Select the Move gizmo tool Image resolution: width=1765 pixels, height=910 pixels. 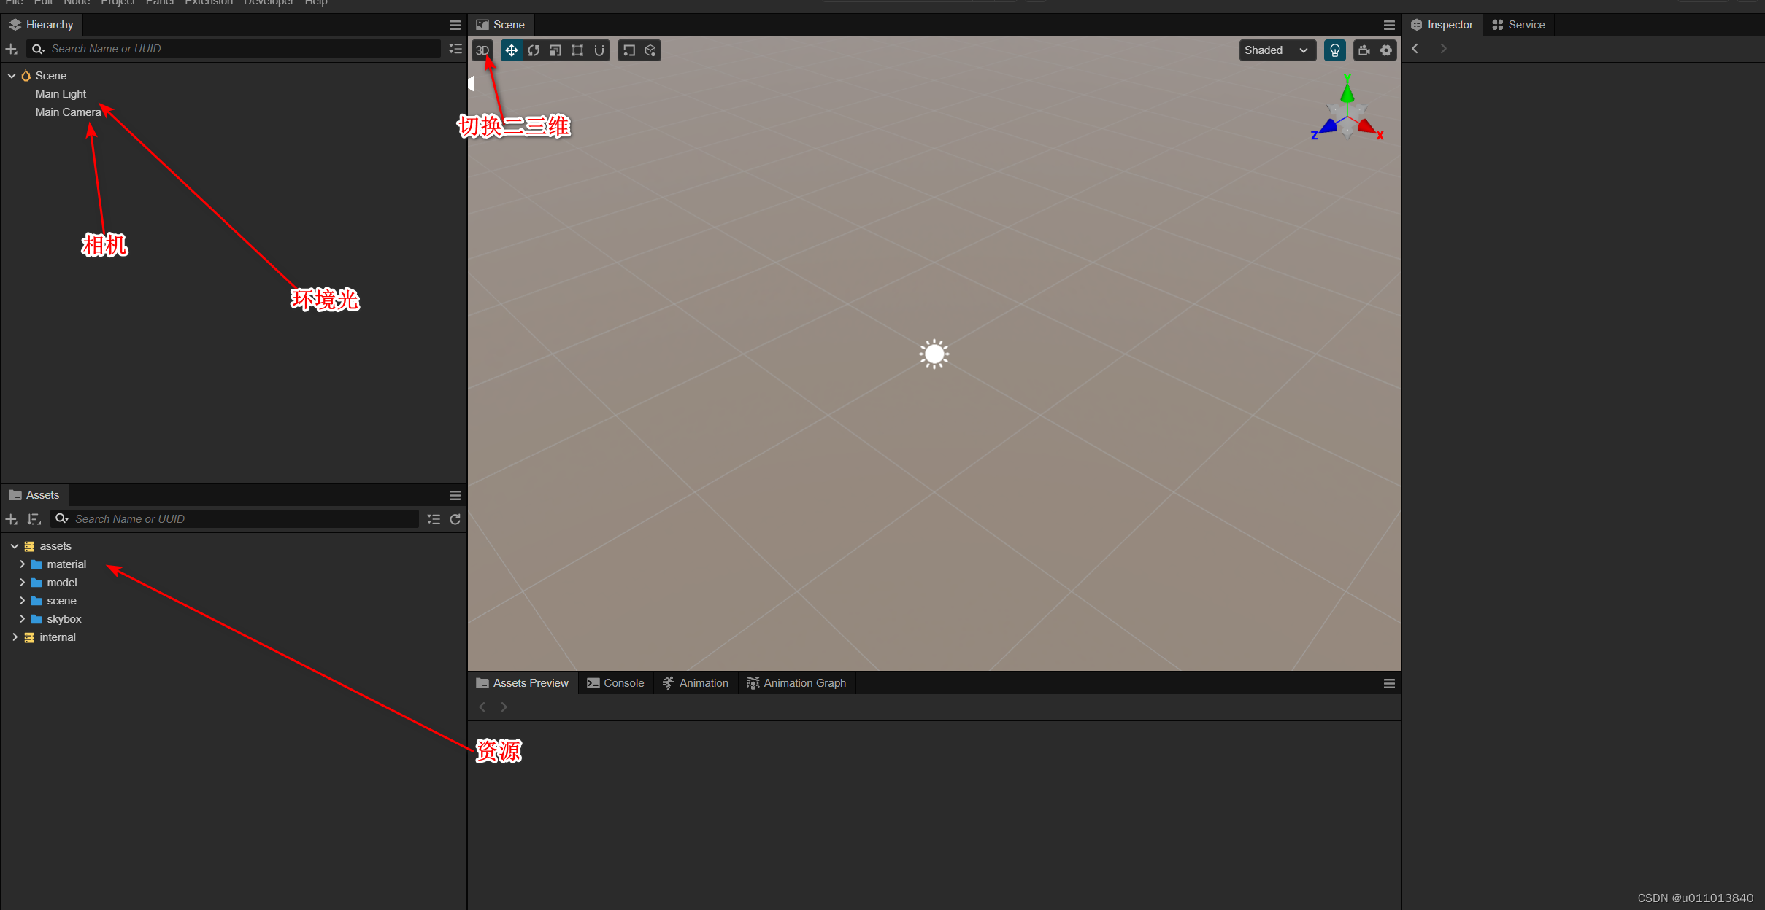(511, 50)
